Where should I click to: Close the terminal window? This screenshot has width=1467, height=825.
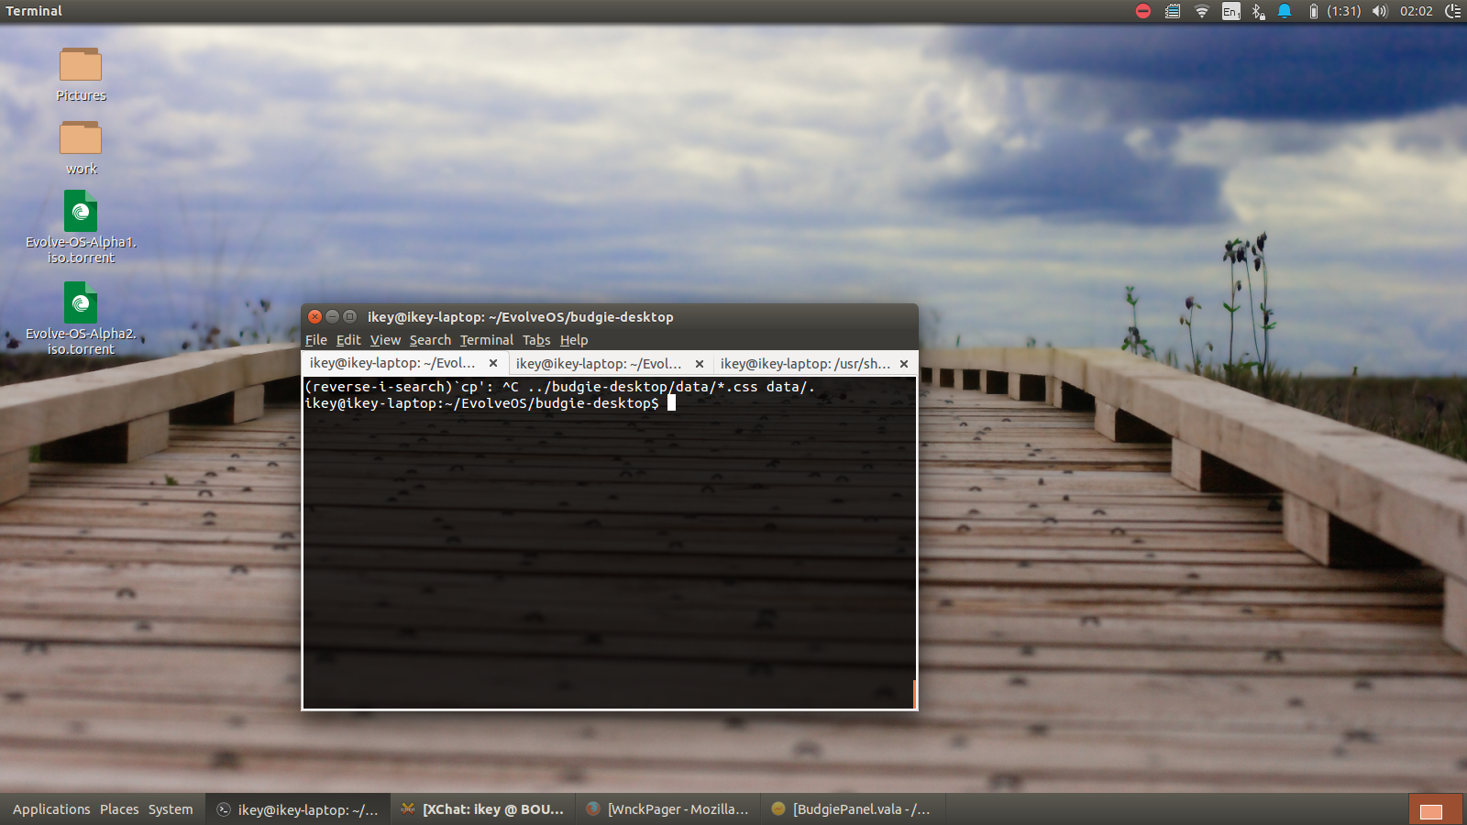(x=314, y=316)
